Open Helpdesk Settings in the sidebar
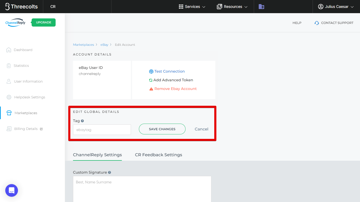The height and width of the screenshot is (202, 360). pos(26,97)
